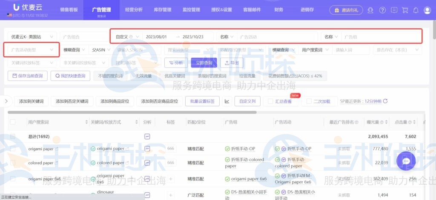Screen dimensions: 436x200
Task: Expand the 广告活动类型 dropdown
Action: [32, 50]
